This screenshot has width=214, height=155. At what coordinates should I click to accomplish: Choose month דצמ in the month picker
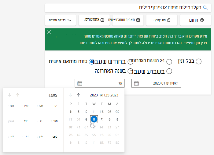click(12, 136)
